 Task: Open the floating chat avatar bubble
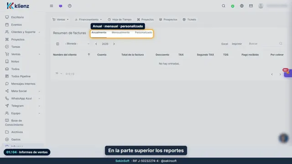point(284,138)
